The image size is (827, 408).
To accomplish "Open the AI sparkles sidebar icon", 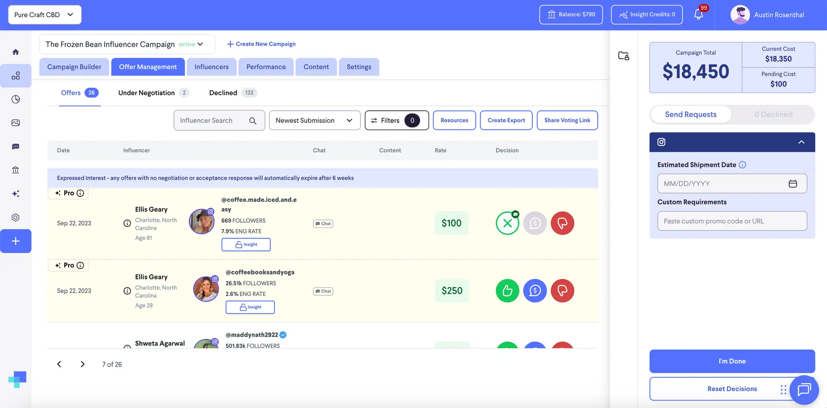I will click(16, 193).
